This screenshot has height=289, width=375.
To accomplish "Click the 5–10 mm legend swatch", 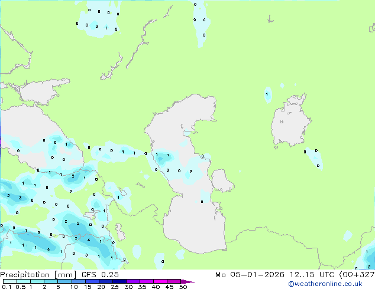I will (x=64, y=281).
